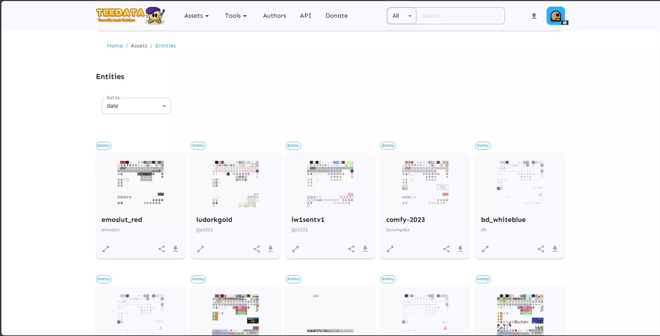Open the All search category dropdown
The image size is (660, 336).
[x=402, y=16]
